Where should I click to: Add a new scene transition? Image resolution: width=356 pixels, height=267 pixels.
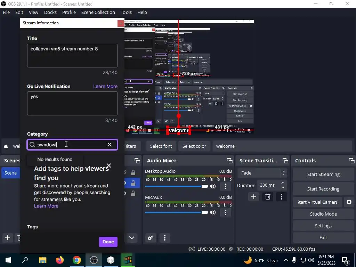tap(253, 197)
